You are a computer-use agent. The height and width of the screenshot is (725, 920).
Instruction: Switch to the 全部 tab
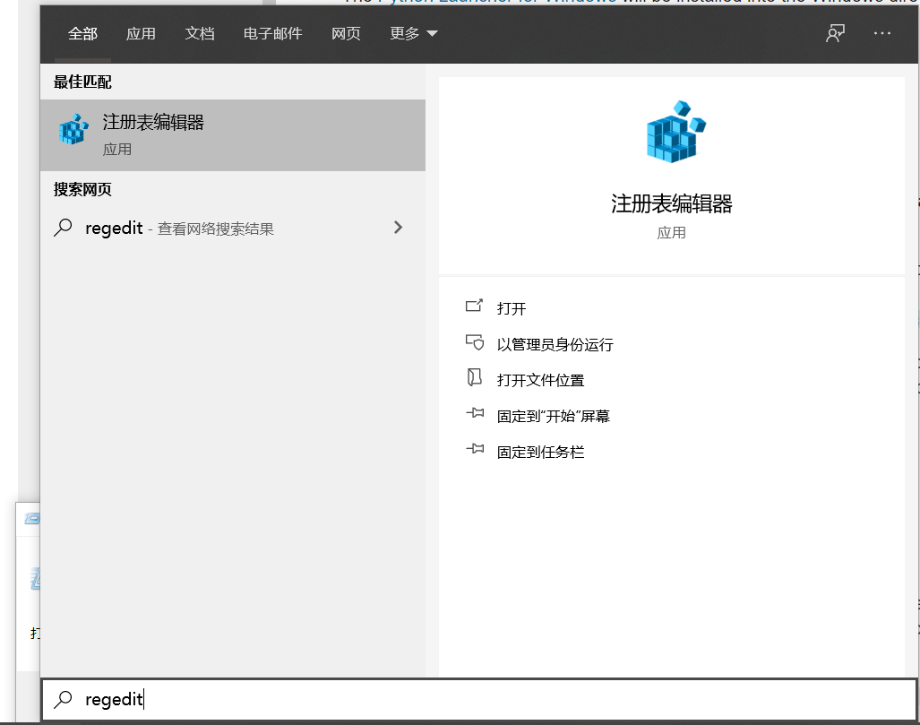[x=82, y=34]
